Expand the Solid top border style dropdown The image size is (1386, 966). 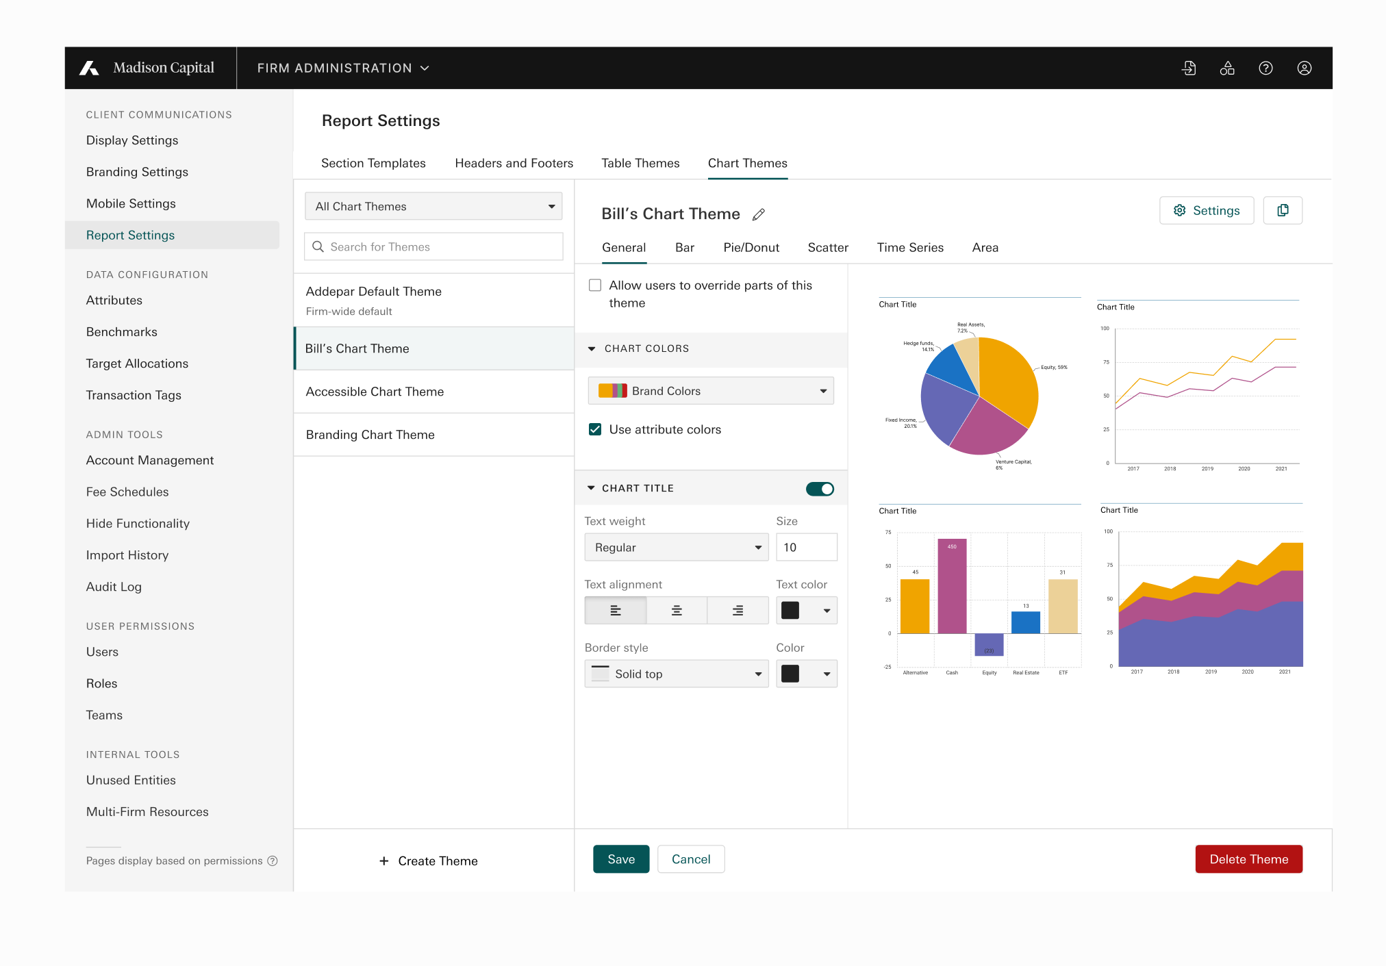(676, 674)
